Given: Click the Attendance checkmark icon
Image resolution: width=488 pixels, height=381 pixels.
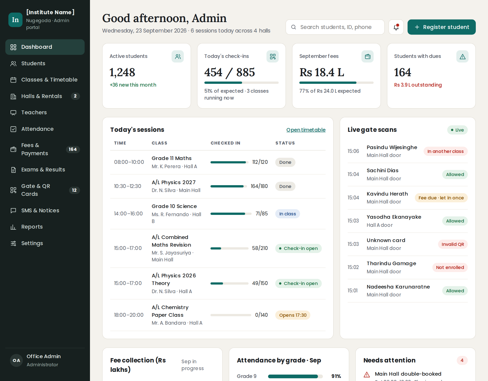Looking at the screenshot, I should click(13, 129).
